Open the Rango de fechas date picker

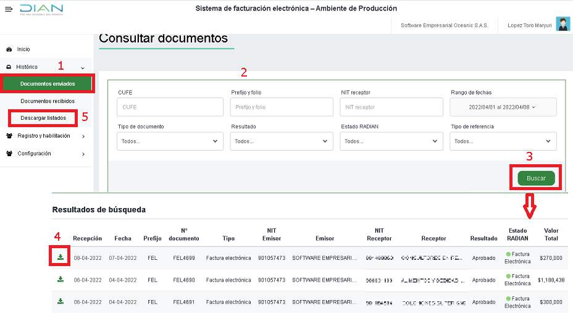pyautogui.click(x=503, y=107)
